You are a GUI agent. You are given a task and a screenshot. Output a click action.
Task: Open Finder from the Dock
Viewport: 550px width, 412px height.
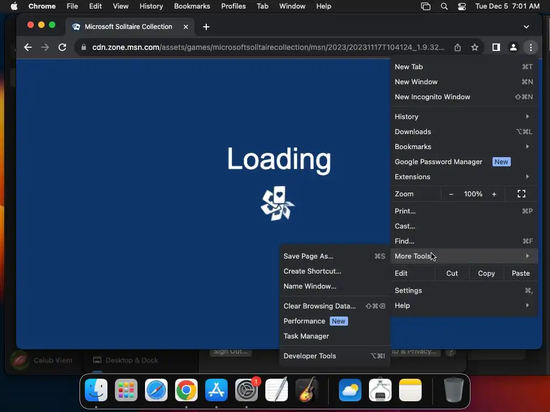click(96, 390)
